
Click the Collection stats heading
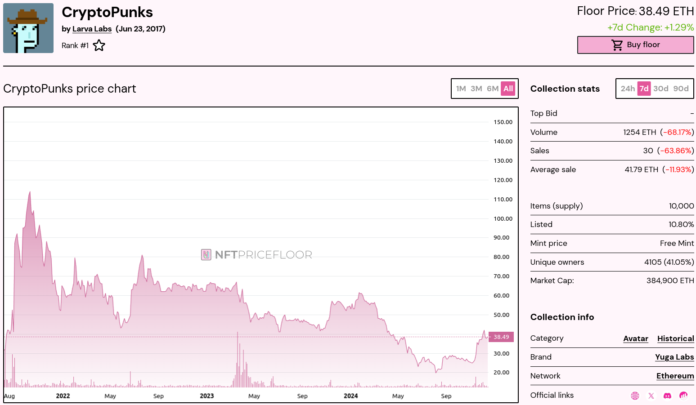click(565, 89)
